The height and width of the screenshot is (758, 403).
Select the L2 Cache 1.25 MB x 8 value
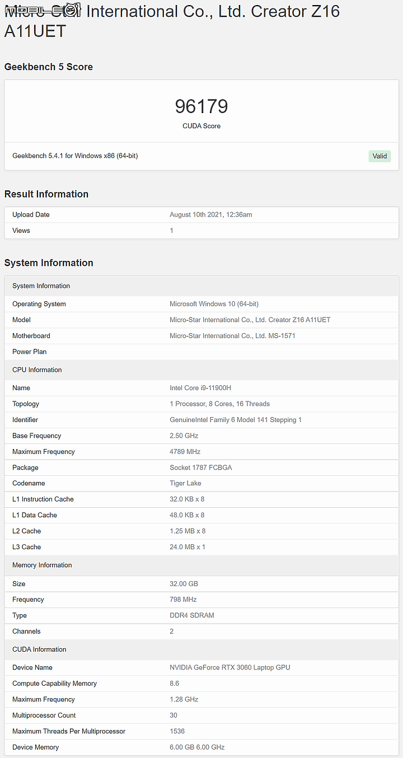pyautogui.click(x=188, y=531)
